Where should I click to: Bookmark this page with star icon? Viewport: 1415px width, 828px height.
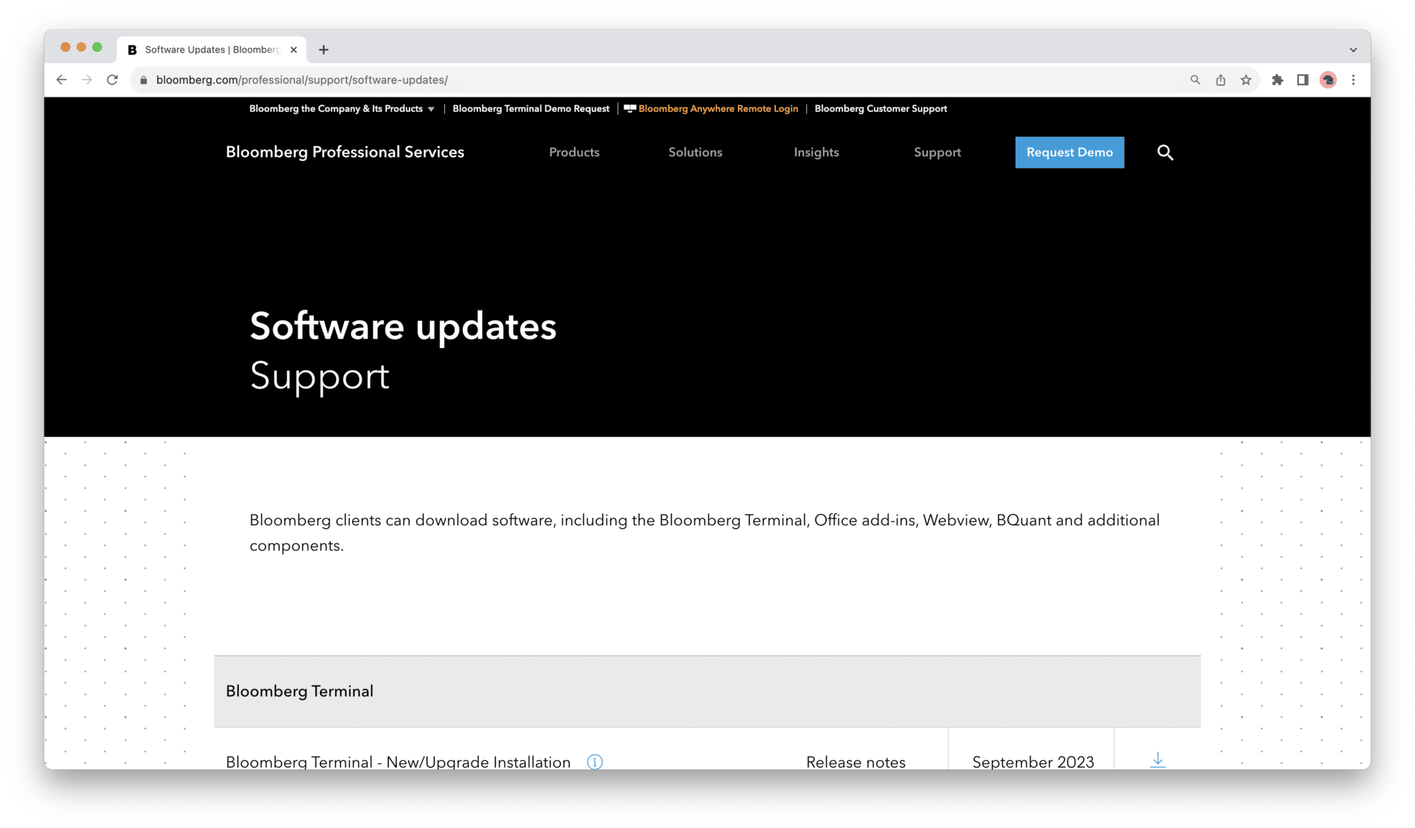coord(1246,80)
